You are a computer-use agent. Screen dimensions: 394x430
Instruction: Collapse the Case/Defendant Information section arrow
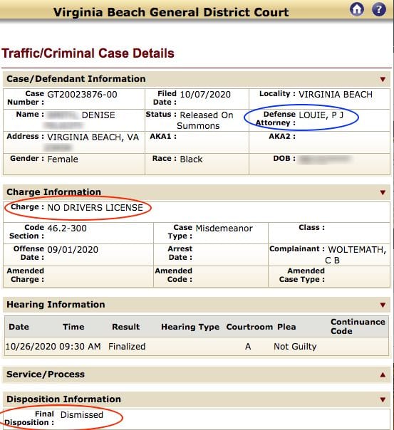pyautogui.click(x=383, y=80)
